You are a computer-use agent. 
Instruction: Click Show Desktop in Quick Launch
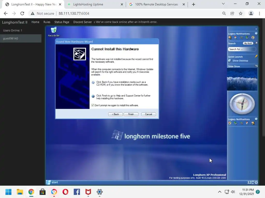[238, 61]
